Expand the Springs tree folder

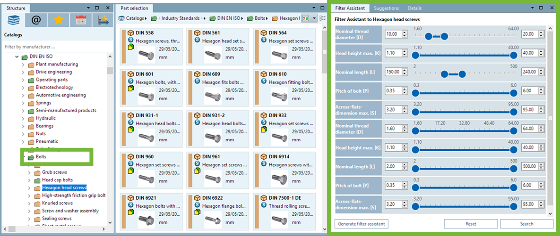[x=23, y=103]
